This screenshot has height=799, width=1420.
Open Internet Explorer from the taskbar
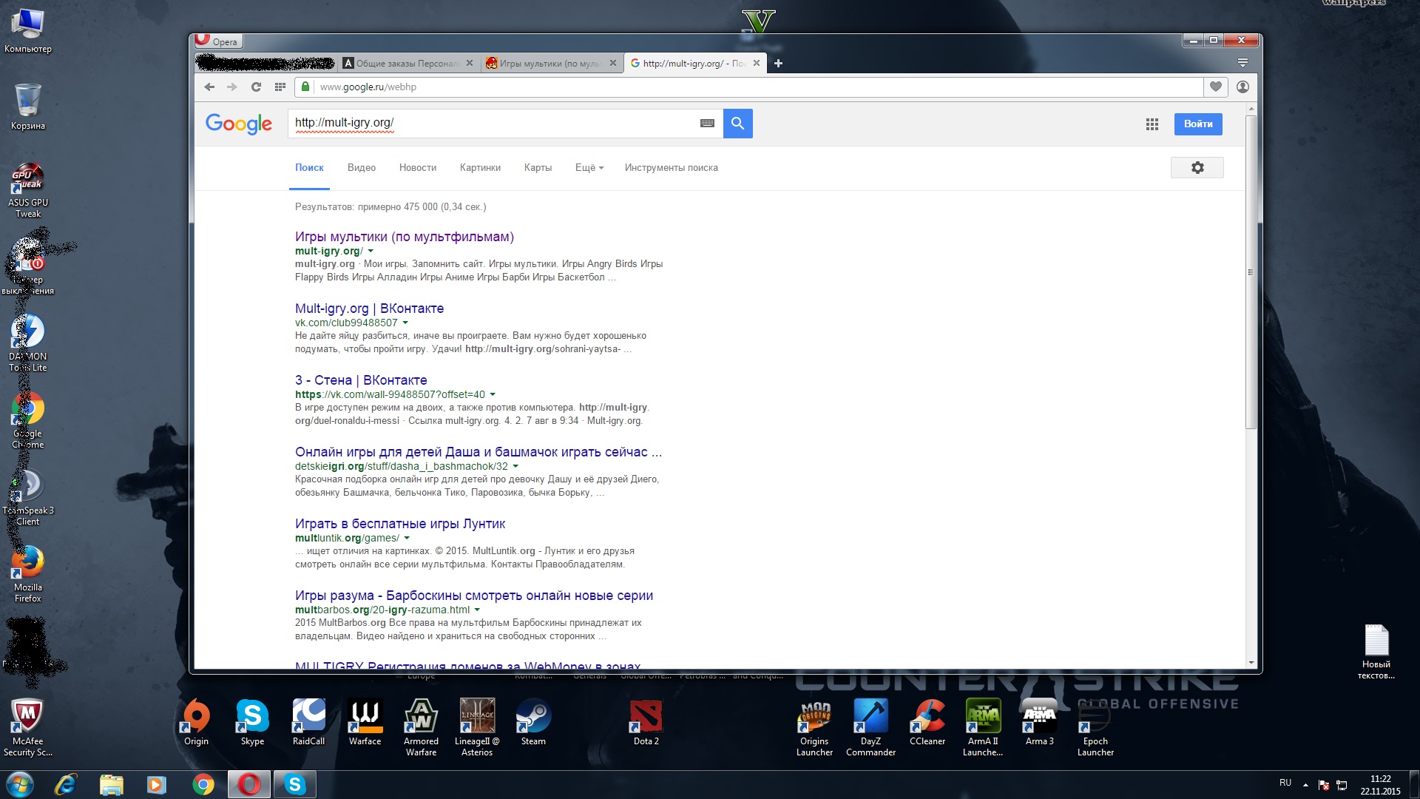[x=66, y=784]
